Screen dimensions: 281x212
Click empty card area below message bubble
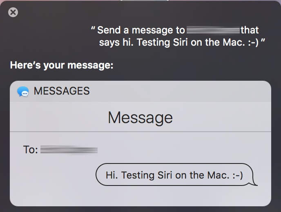[x=140, y=196]
